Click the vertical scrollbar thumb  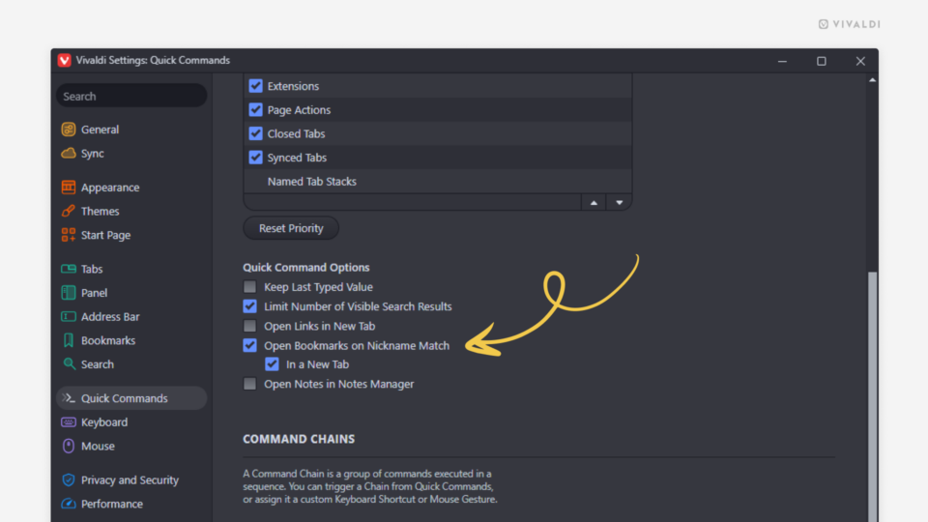click(872, 396)
